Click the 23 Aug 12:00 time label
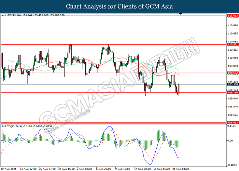This screenshot has width=239, height=171. click(x=28, y=169)
